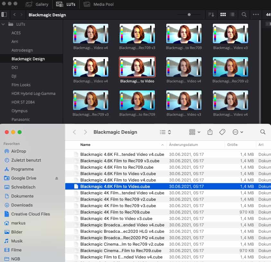Open Finder view mode dropdown
The width and height of the screenshot is (271, 262).
coord(165,132)
